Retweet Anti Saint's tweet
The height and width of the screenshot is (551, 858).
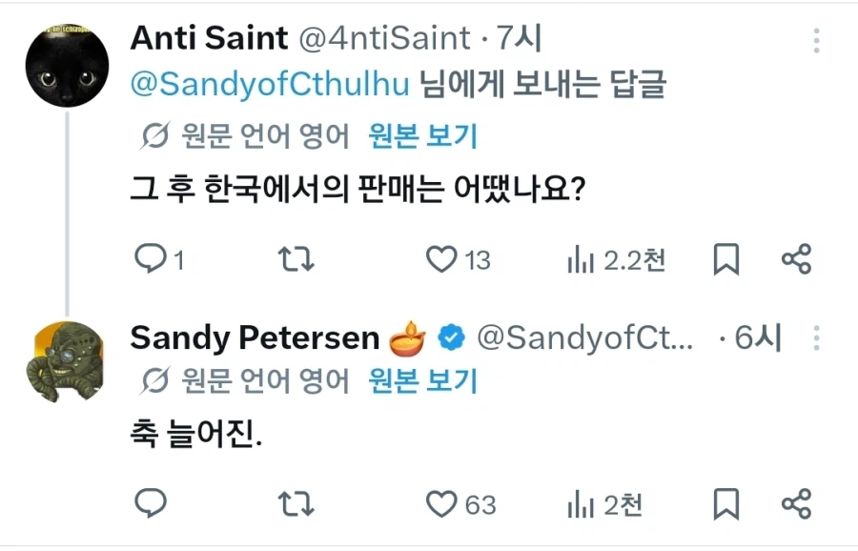[x=296, y=259]
